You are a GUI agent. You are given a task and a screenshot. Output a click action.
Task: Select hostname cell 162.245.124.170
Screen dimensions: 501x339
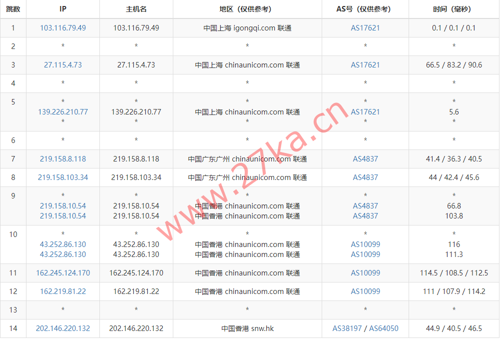(136, 273)
